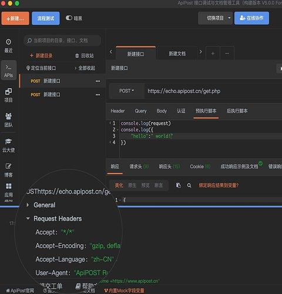This screenshot has height=294, width=282.
Task: Click the Accept-Language header row
Action: (75, 259)
